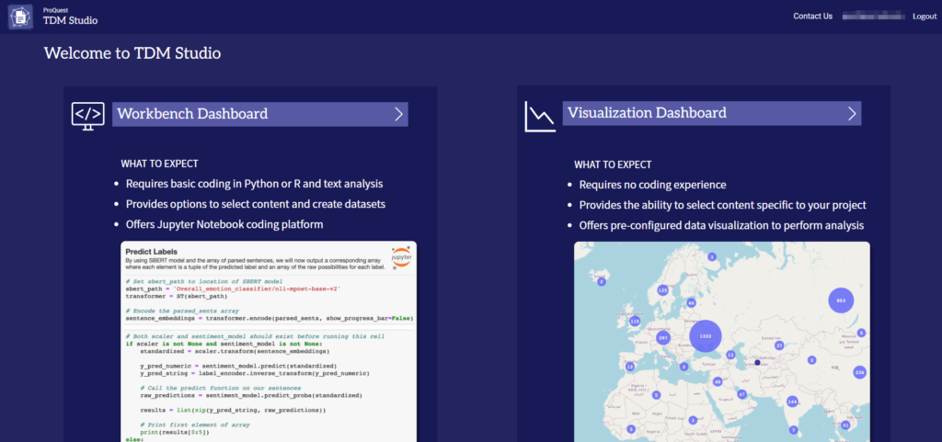Select the 853 cluster bubble on the map
The height and width of the screenshot is (442, 942).
(x=839, y=300)
